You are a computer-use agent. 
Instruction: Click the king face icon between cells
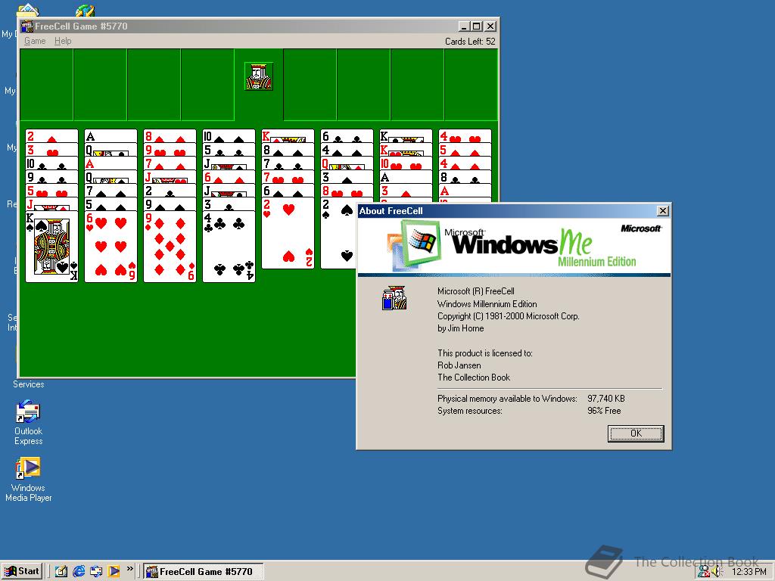(x=259, y=76)
